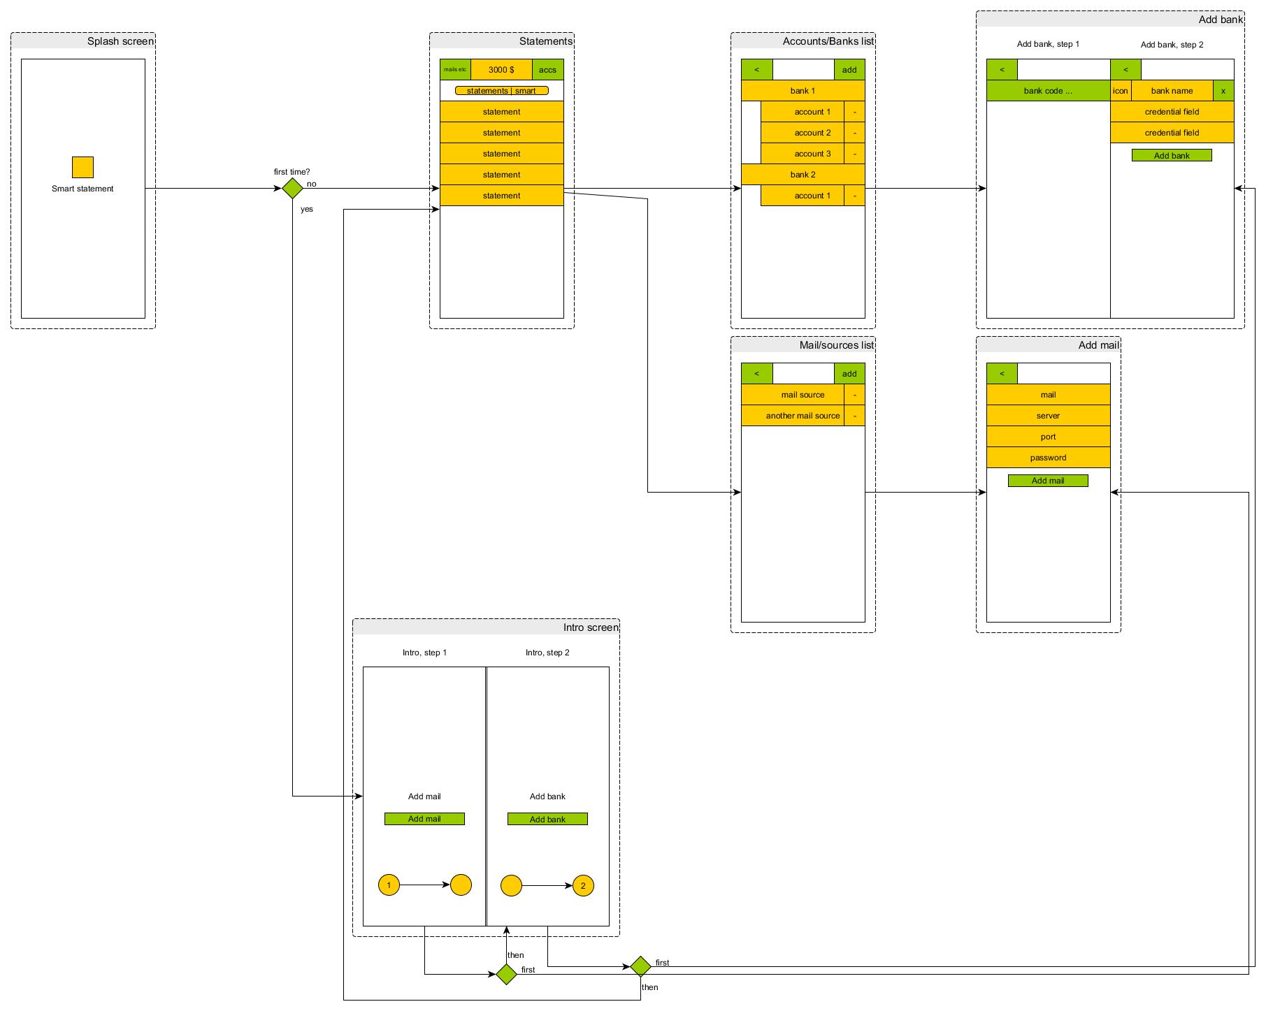Viewport: 1266px width, 1011px height.
Task: Click the 'Intro, step 2' label
Action: [x=547, y=653]
